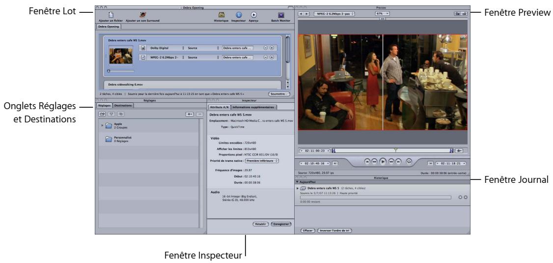The width and height of the screenshot is (553, 263).
Task: Open the Attributs A/N tab
Action: (x=219, y=107)
